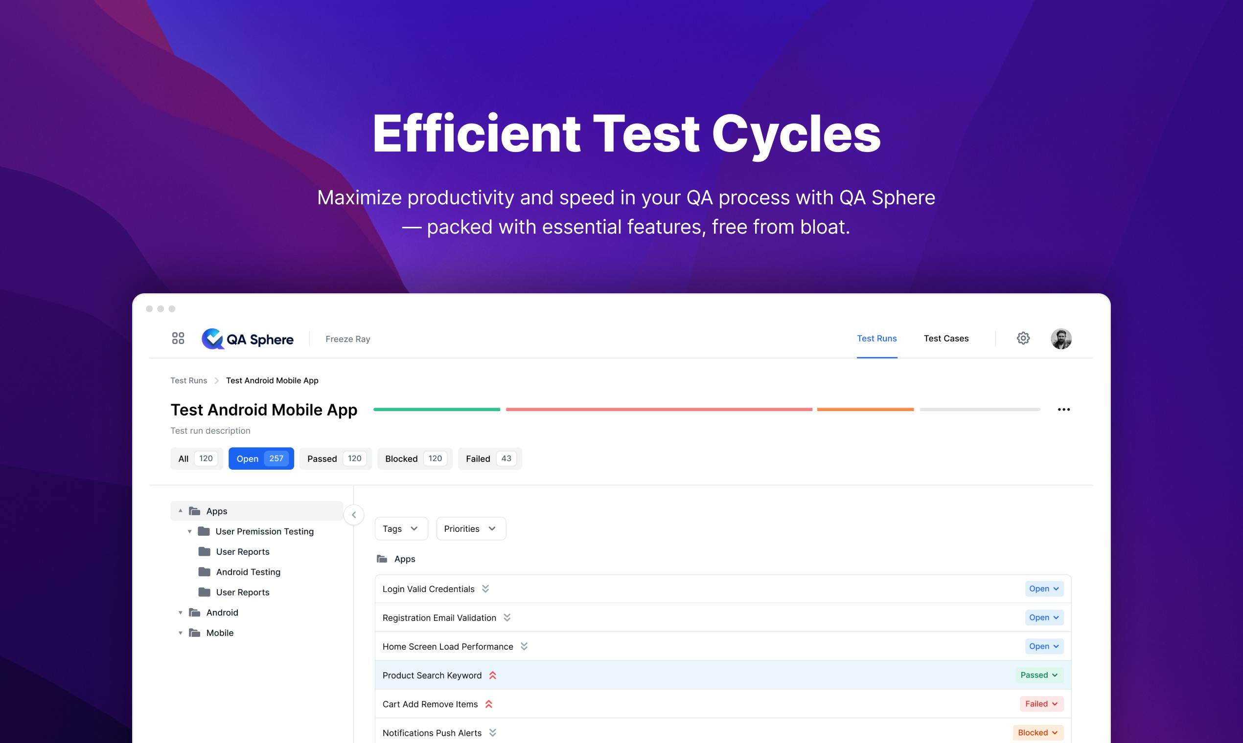Click priority icon beside Product Search Keyword
Image resolution: width=1243 pixels, height=743 pixels.
tap(493, 676)
